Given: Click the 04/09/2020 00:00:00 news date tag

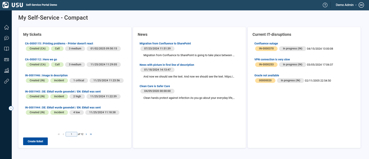Looking at the screenshot, I should [x=157, y=91].
